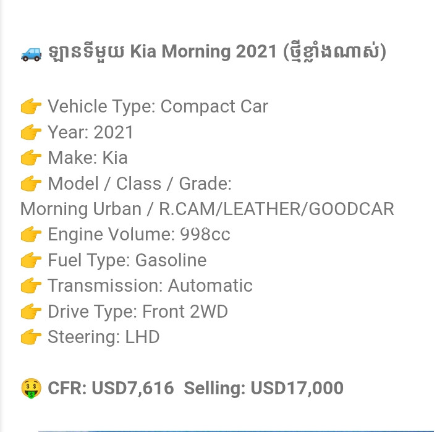Viewport: 445px width, 432px height.
Task: Click the Selling: USD17,000 price text
Action: pyautogui.click(x=264, y=388)
